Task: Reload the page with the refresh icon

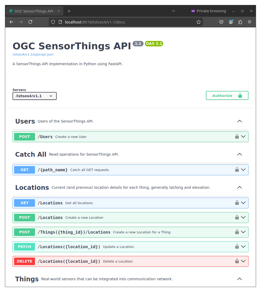Action: pos(30,22)
